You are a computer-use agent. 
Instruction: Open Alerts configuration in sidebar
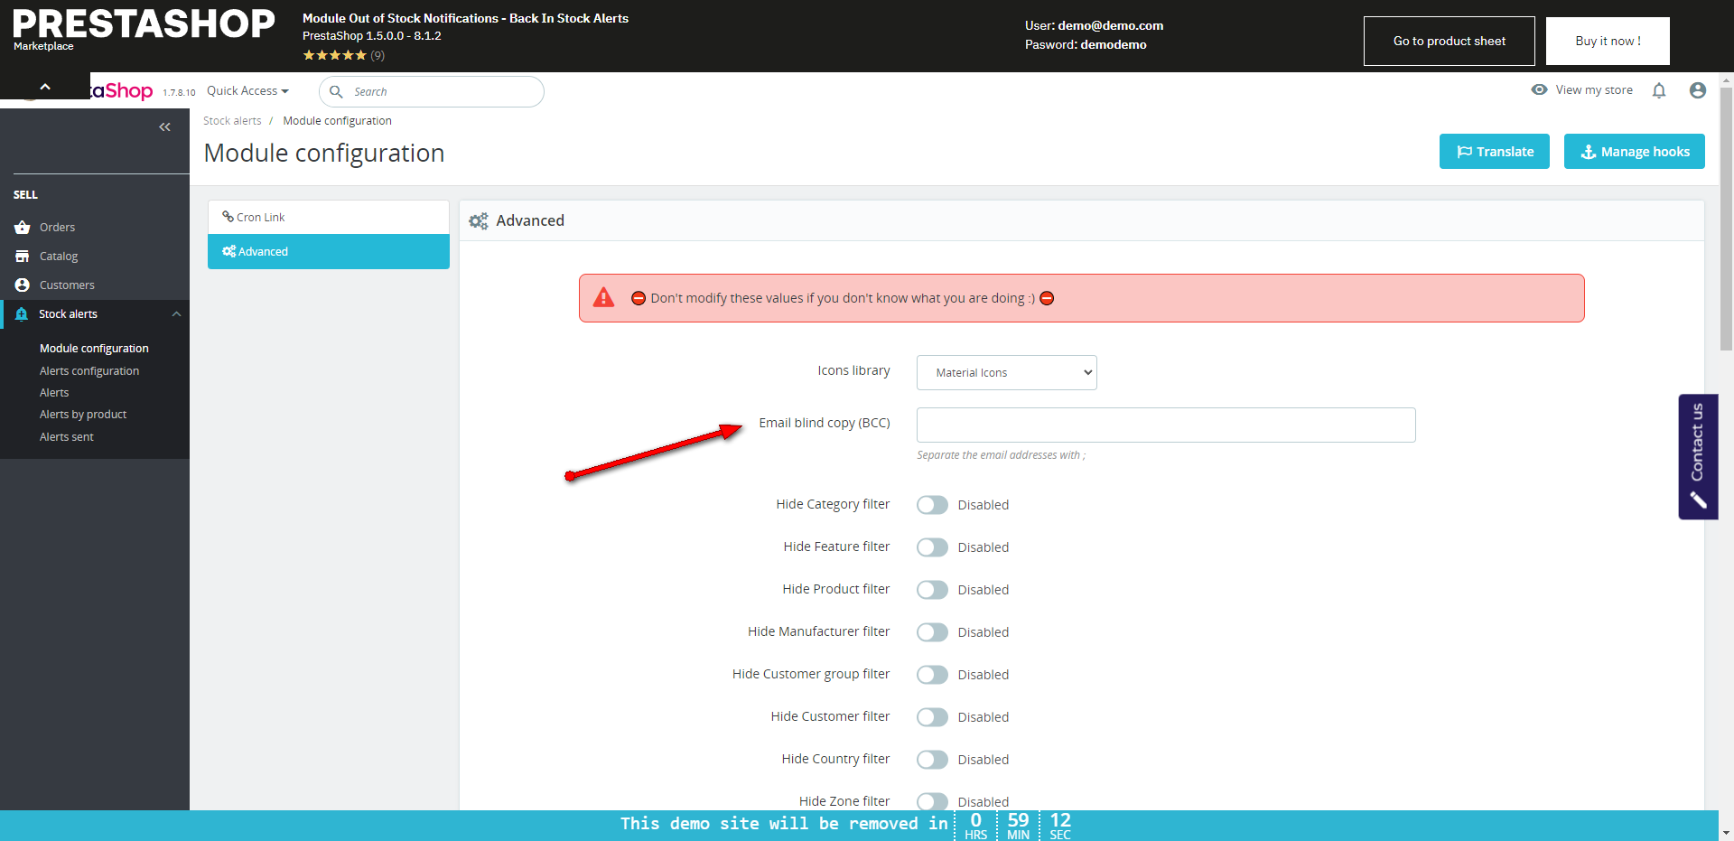click(x=89, y=371)
